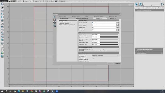Click the Размер по X input field

pos(104,27)
